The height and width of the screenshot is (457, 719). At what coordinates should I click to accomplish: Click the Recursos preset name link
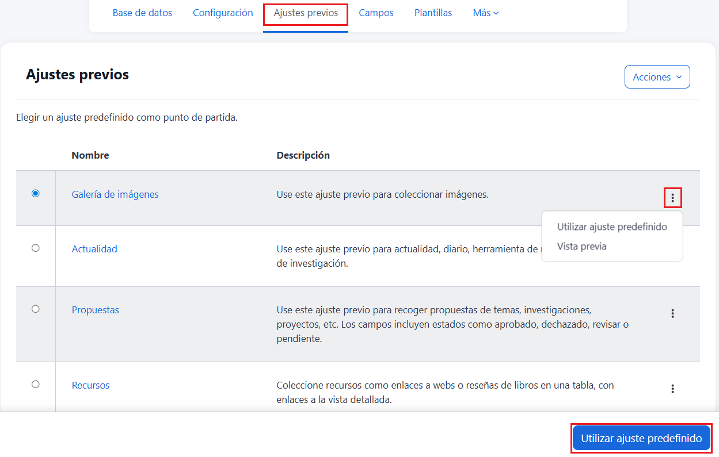[90, 385]
